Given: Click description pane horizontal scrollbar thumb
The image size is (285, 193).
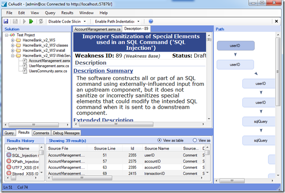Looking at the screenshot, I should tap(116, 124).
